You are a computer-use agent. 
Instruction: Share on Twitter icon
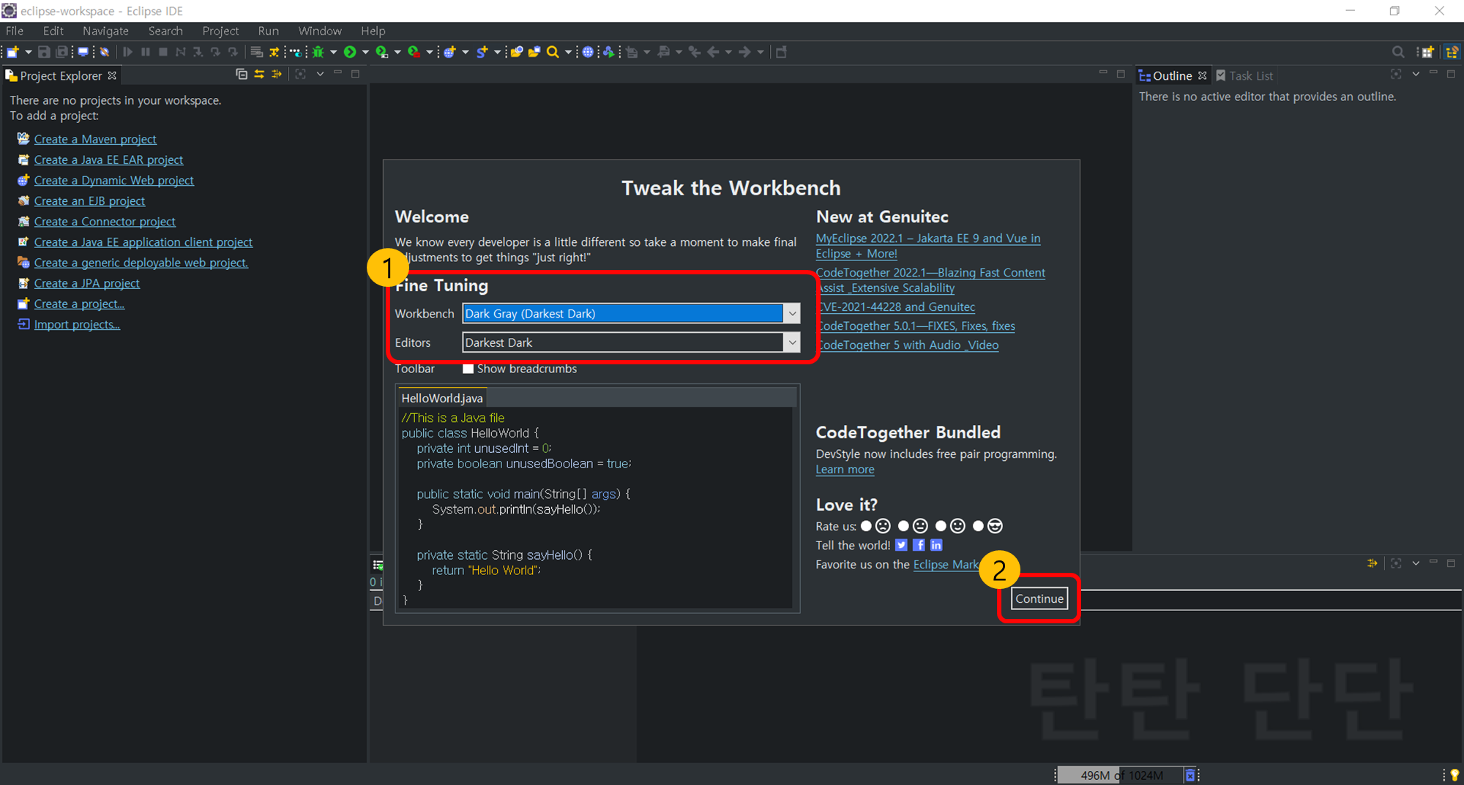click(901, 545)
